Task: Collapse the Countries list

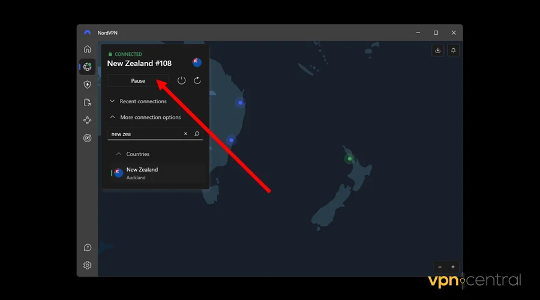Action: point(133,154)
